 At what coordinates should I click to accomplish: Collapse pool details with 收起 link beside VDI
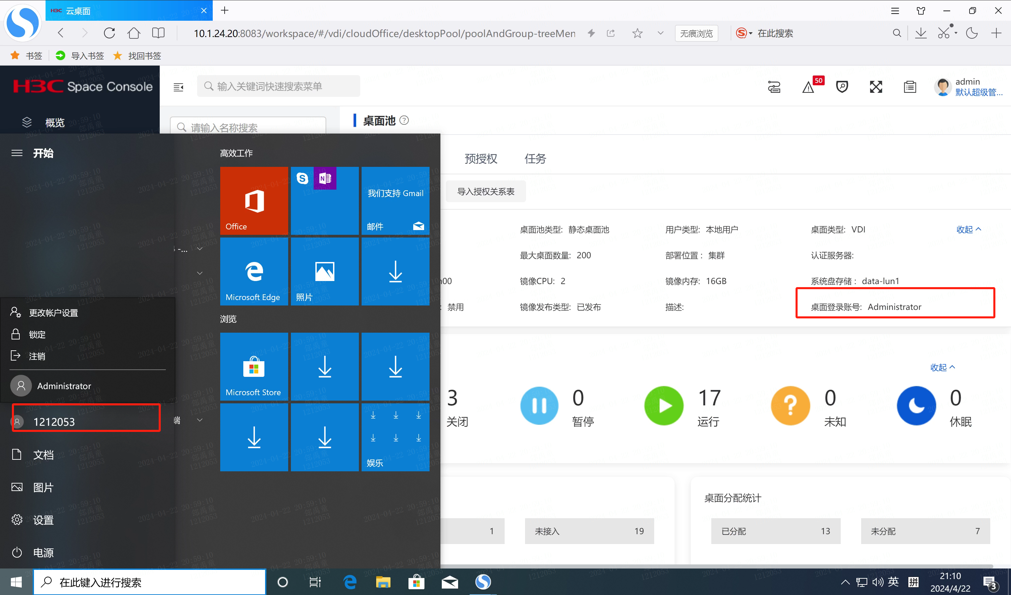click(x=969, y=229)
